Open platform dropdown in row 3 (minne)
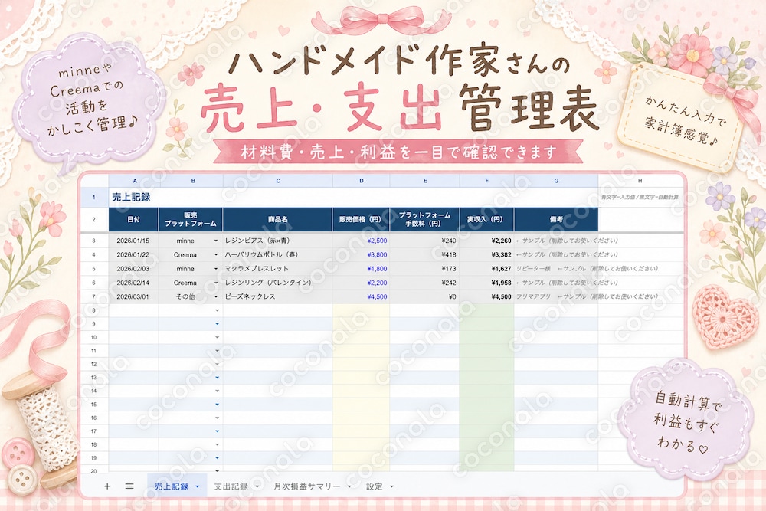This screenshot has height=511, width=766. click(217, 241)
